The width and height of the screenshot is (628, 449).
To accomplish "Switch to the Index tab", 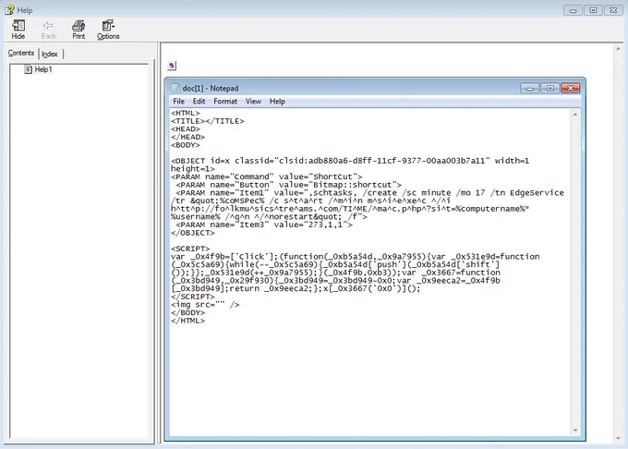I will pos(50,54).
